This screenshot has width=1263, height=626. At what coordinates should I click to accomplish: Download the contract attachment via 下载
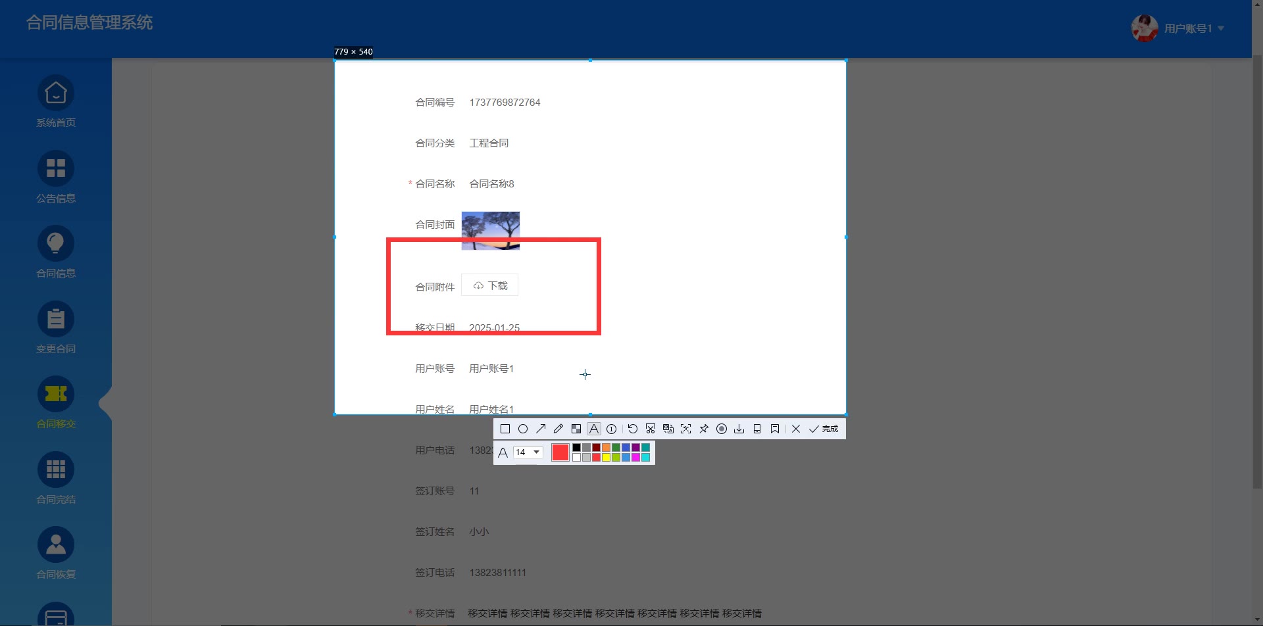tap(490, 285)
